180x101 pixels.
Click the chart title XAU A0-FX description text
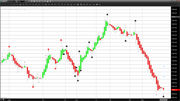click(32, 8)
